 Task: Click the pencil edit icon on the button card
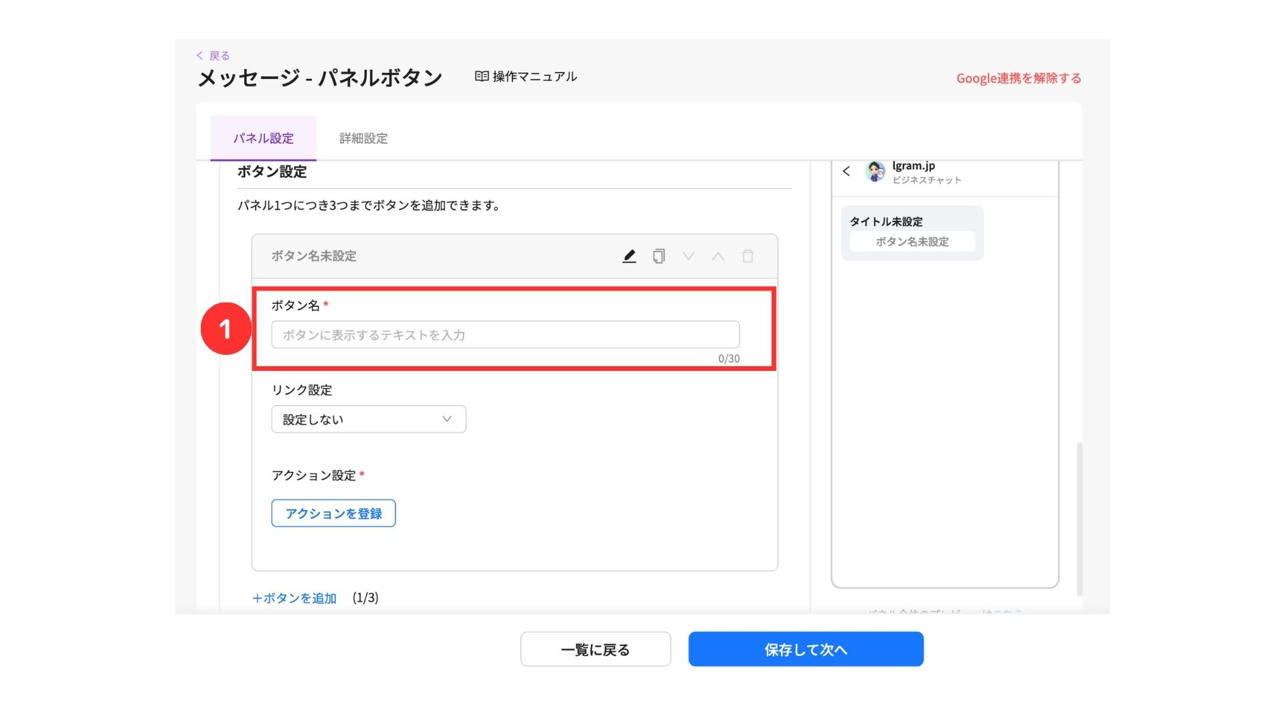[x=629, y=256]
